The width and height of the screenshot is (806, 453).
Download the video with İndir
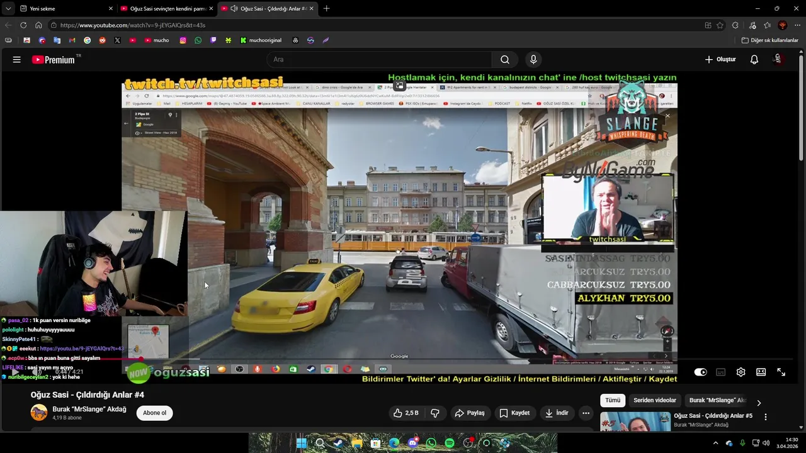557,413
